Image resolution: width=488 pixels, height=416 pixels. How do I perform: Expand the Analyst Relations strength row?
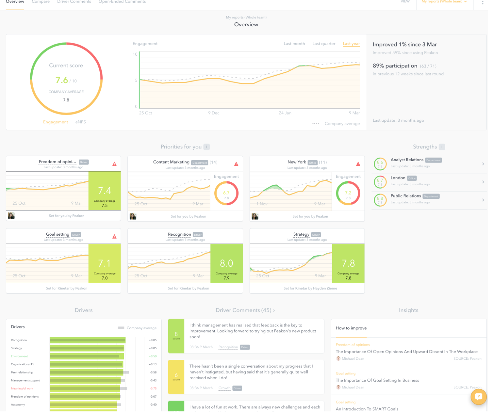[483, 164]
